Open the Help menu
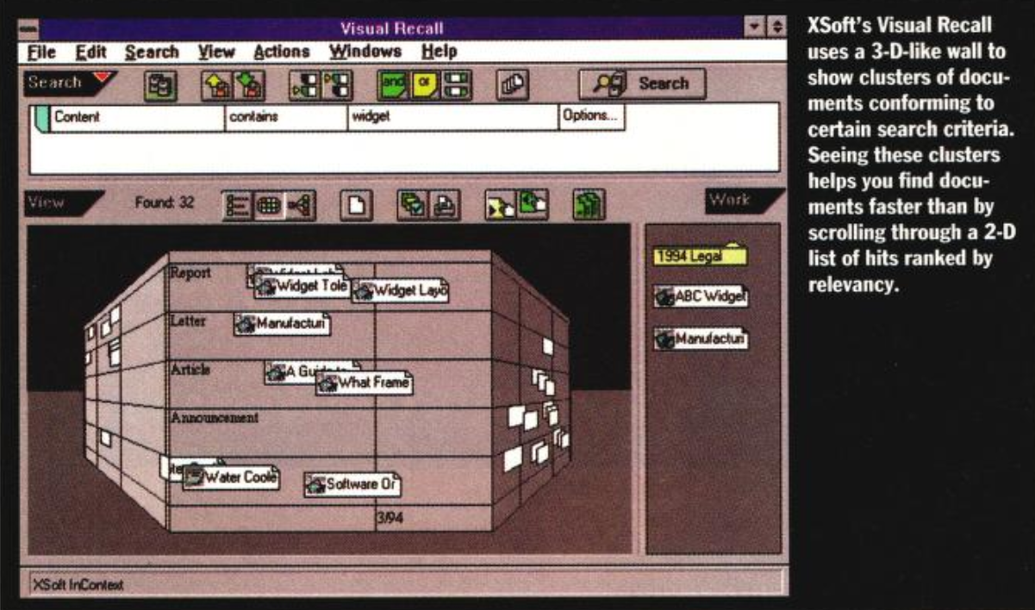Image resolution: width=1035 pixels, height=610 pixels. (x=439, y=53)
